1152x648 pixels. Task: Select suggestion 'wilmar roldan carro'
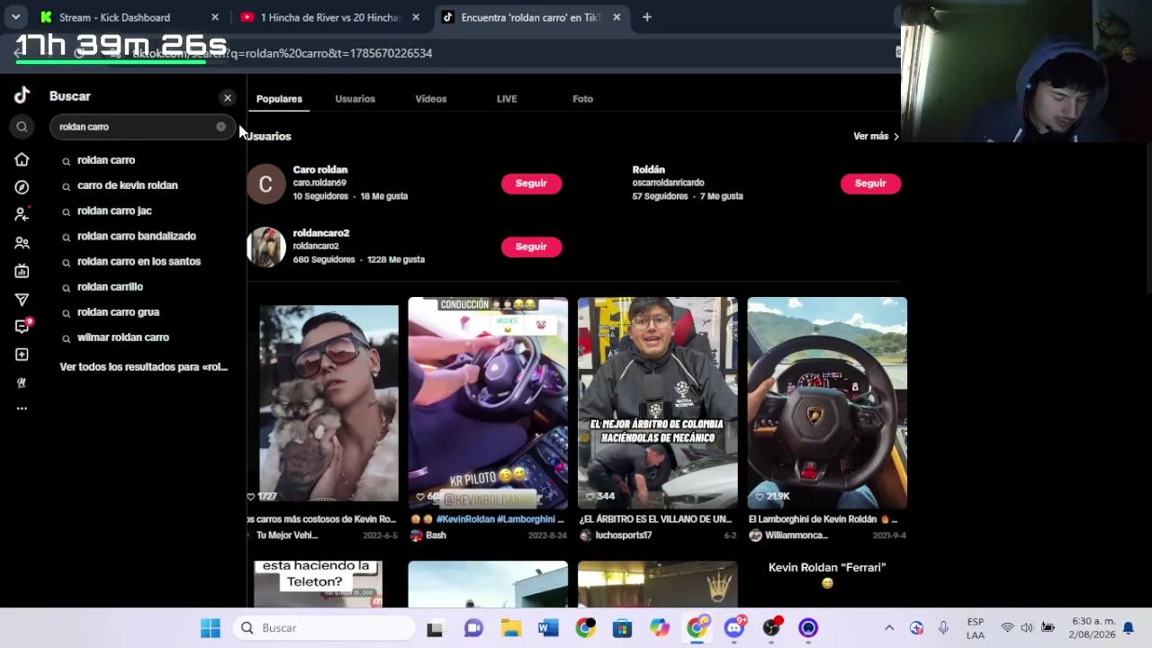tap(122, 337)
